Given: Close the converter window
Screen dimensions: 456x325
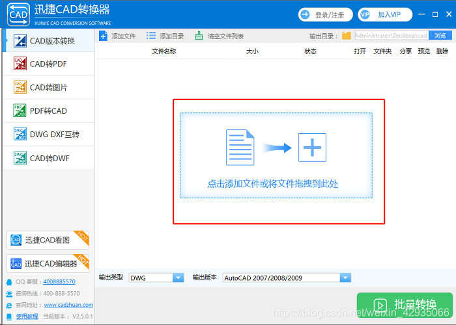Looking at the screenshot, I should coord(449,14).
